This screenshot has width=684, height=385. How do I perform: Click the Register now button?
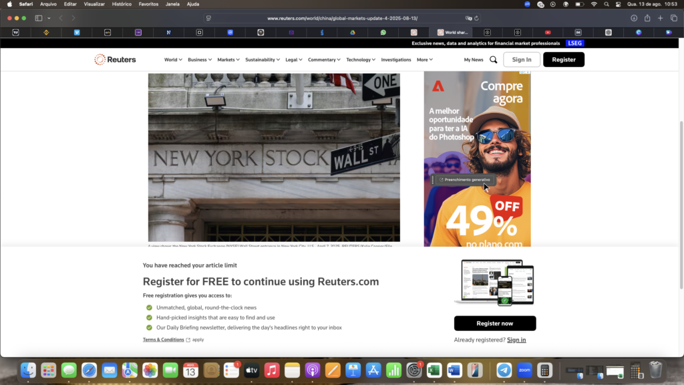click(495, 324)
